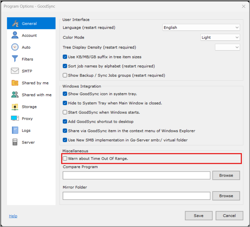Enable Start GoodSync when Windows starts
The width and height of the screenshot is (250, 227).
[x=65, y=112]
